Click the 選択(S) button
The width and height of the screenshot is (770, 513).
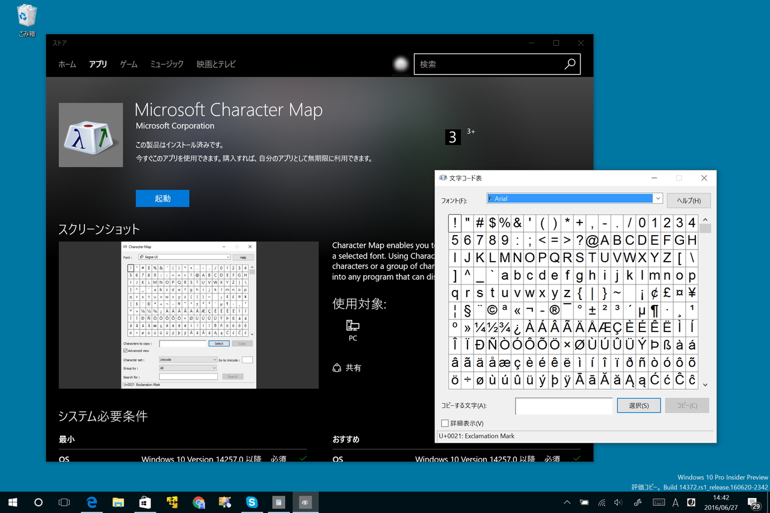pos(639,405)
